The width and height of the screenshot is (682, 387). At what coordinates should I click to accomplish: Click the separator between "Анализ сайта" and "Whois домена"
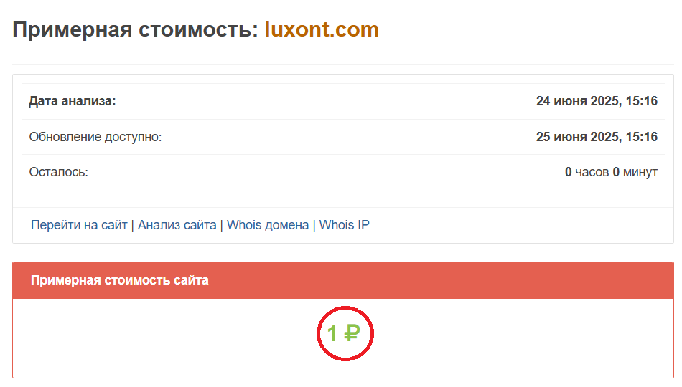pyautogui.click(x=222, y=225)
